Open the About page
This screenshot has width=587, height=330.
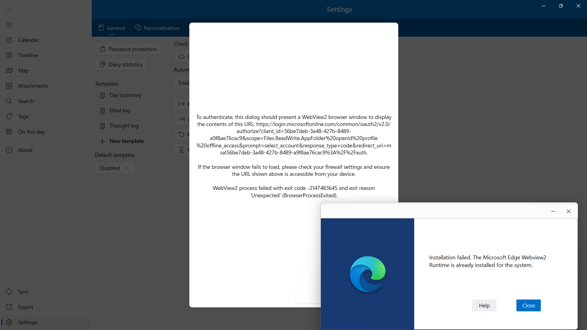tap(46, 150)
